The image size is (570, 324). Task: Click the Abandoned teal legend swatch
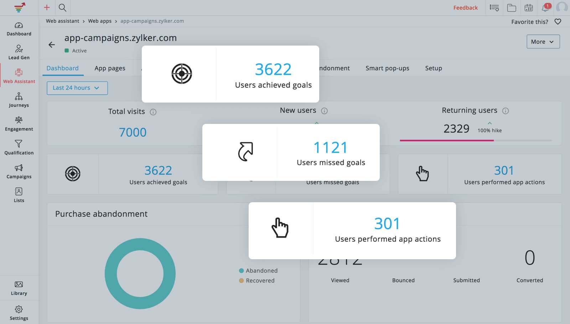click(x=241, y=271)
